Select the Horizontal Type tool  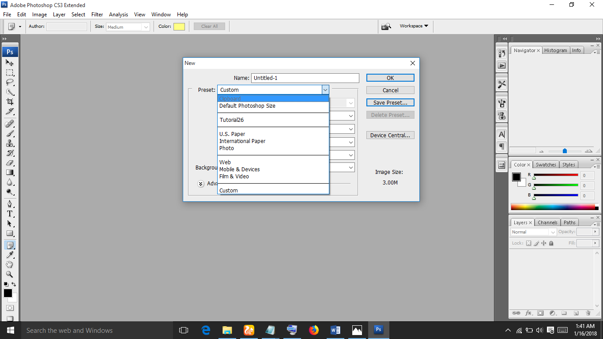pos(10,214)
